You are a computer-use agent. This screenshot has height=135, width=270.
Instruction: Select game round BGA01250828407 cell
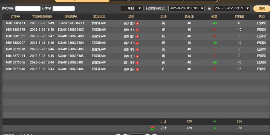[x=71, y=62]
